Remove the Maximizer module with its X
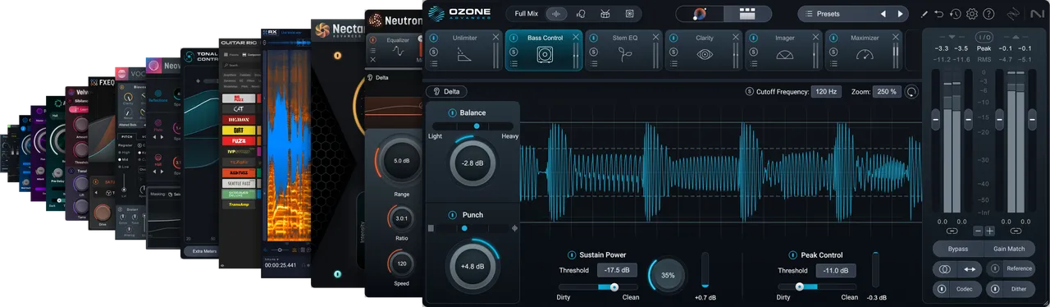This screenshot has height=307, width=1050. [896, 38]
